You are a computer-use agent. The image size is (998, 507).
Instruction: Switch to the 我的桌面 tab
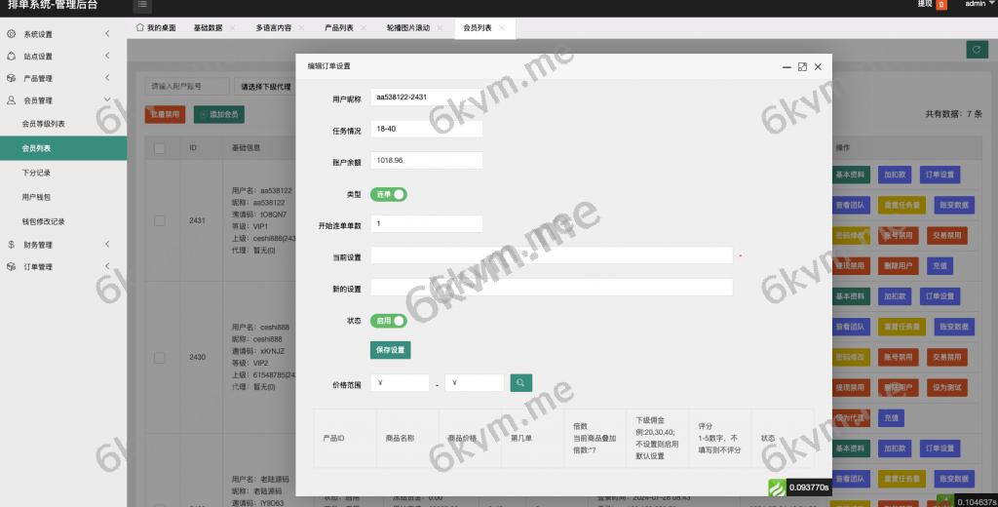pyautogui.click(x=155, y=28)
